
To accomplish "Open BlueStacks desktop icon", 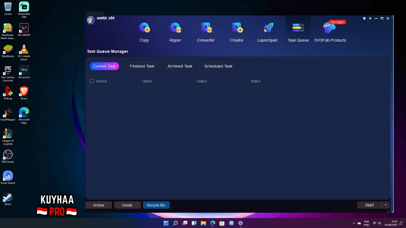I will pos(8,51).
